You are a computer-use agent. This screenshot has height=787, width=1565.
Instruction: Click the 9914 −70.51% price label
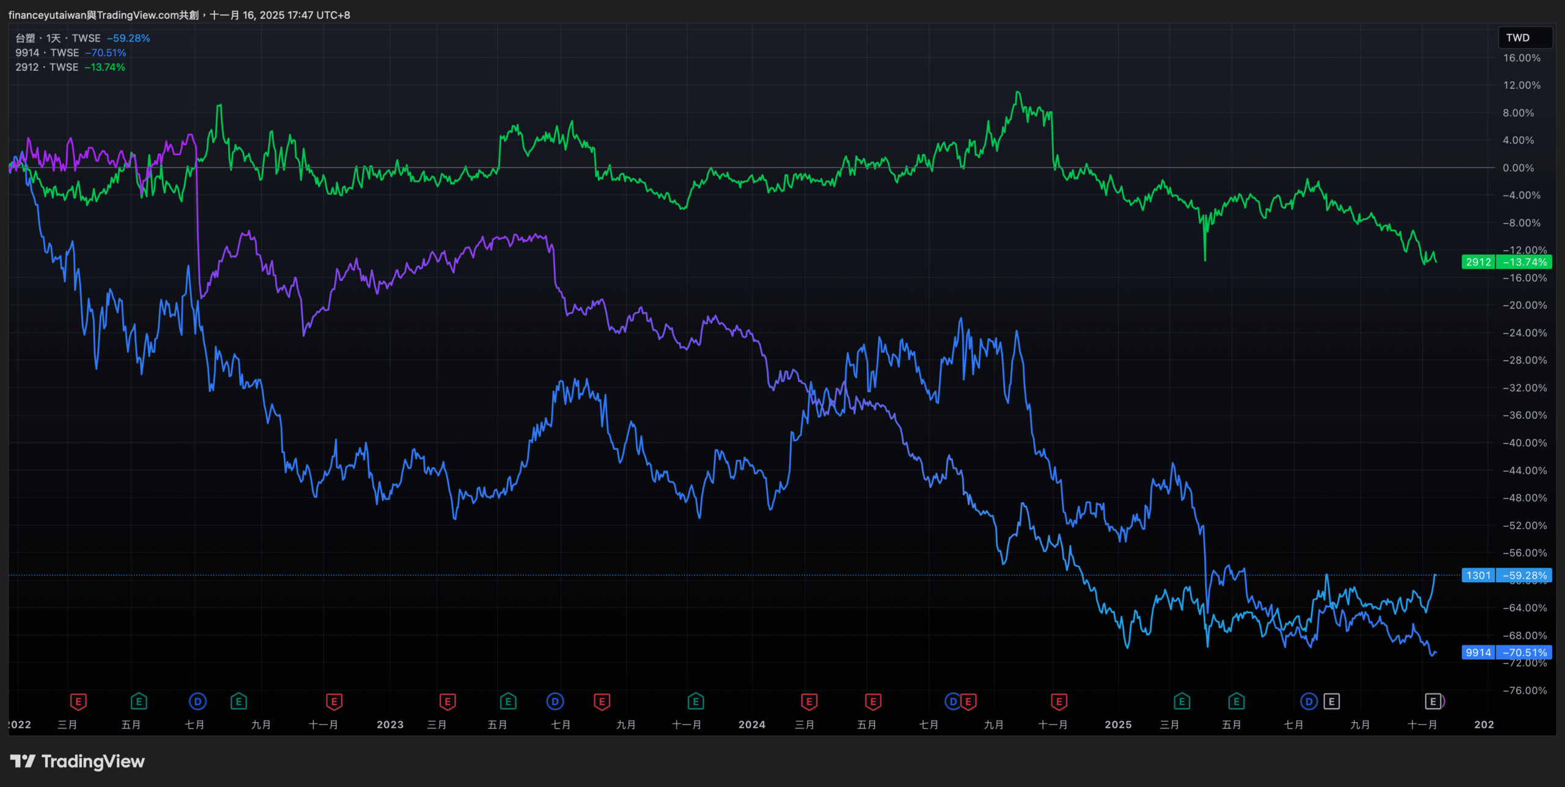1506,653
